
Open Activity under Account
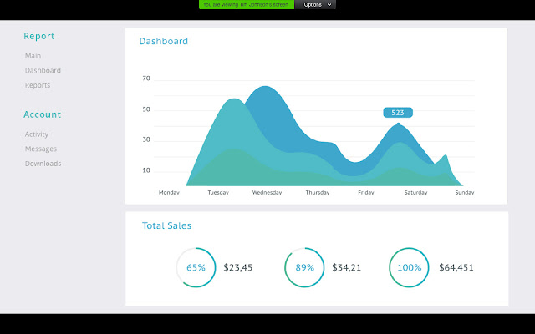pos(37,134)
